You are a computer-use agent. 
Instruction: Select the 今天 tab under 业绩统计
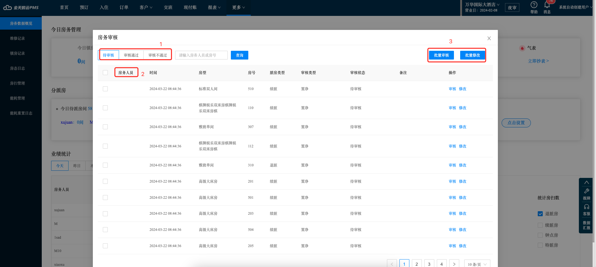pyautogui.click(x=60, y=166)
